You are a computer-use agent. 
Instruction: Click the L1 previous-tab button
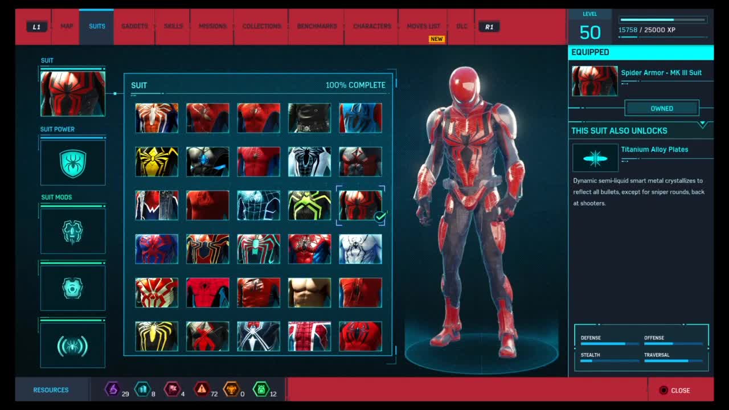(x=36, y=27)
